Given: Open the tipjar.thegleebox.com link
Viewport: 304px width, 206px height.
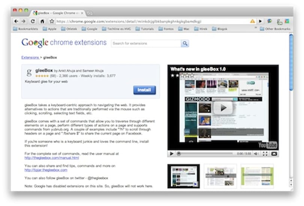Looking at the screenshot, I should point(46,170).
